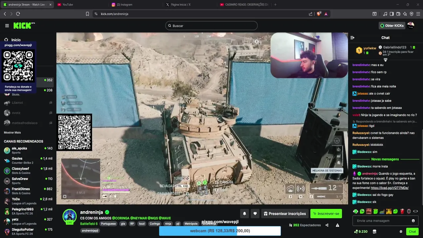This screenshot has width=423, height=238.
Task: Open the Brave wallet icon
Action: coord(398,14)
